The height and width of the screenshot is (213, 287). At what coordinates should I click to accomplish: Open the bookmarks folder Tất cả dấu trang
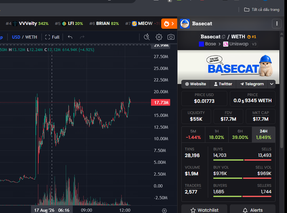point(262,10)
